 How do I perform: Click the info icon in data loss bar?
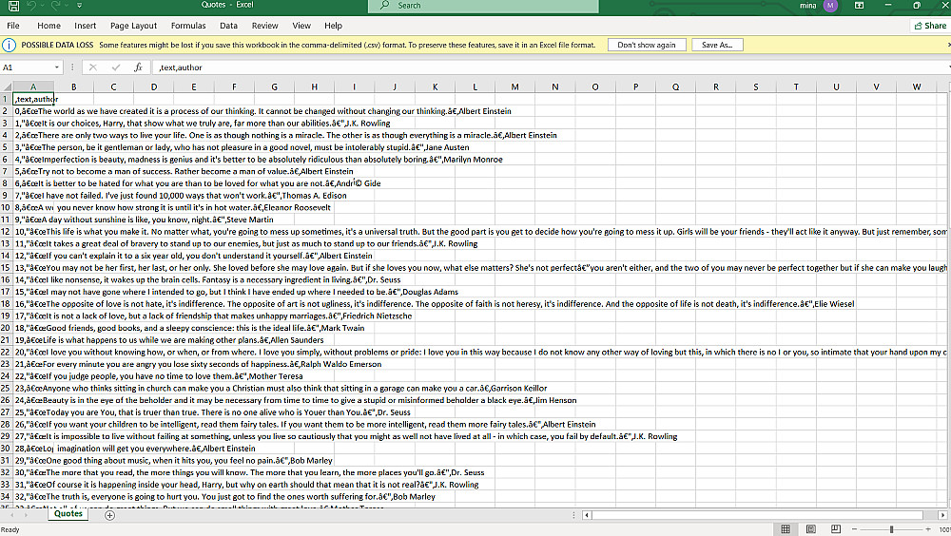tap(10, 45)
